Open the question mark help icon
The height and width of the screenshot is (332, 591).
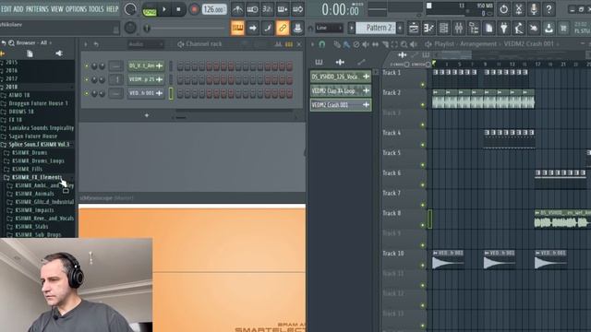[x=549, y=9]
